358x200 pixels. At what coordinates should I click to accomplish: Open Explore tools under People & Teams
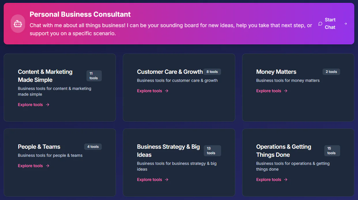(x=30, y=166)
